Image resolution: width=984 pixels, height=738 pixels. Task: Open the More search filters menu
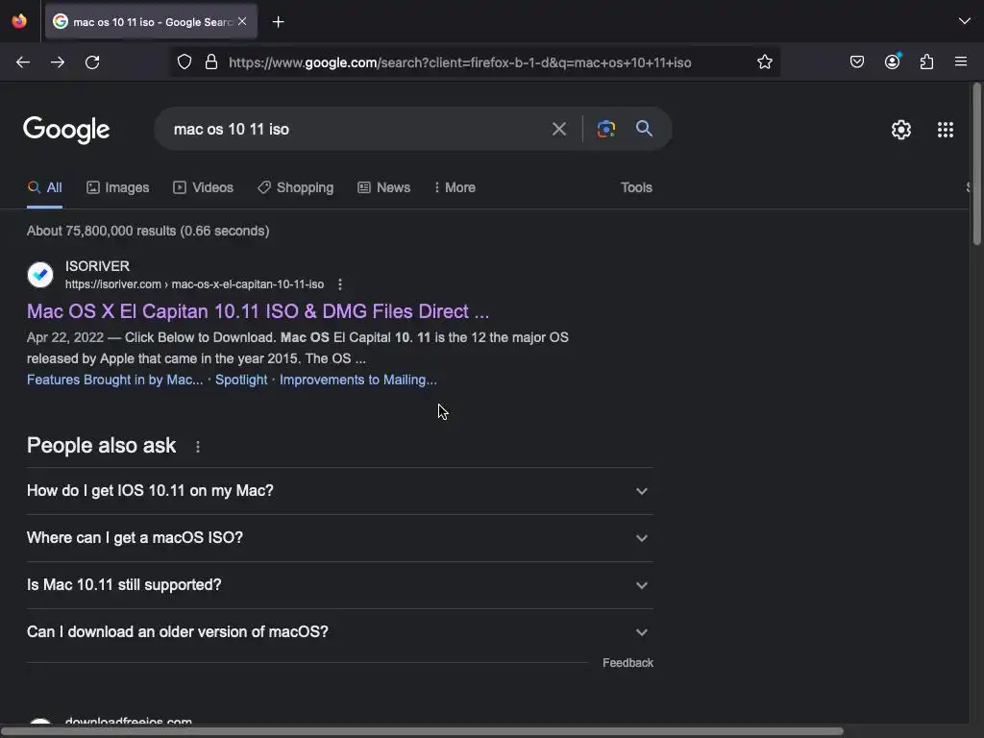[455, 187]
